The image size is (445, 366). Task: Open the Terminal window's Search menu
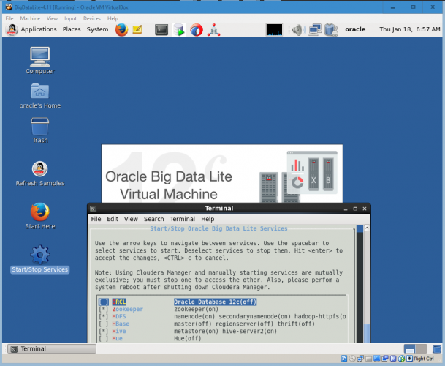154,219
